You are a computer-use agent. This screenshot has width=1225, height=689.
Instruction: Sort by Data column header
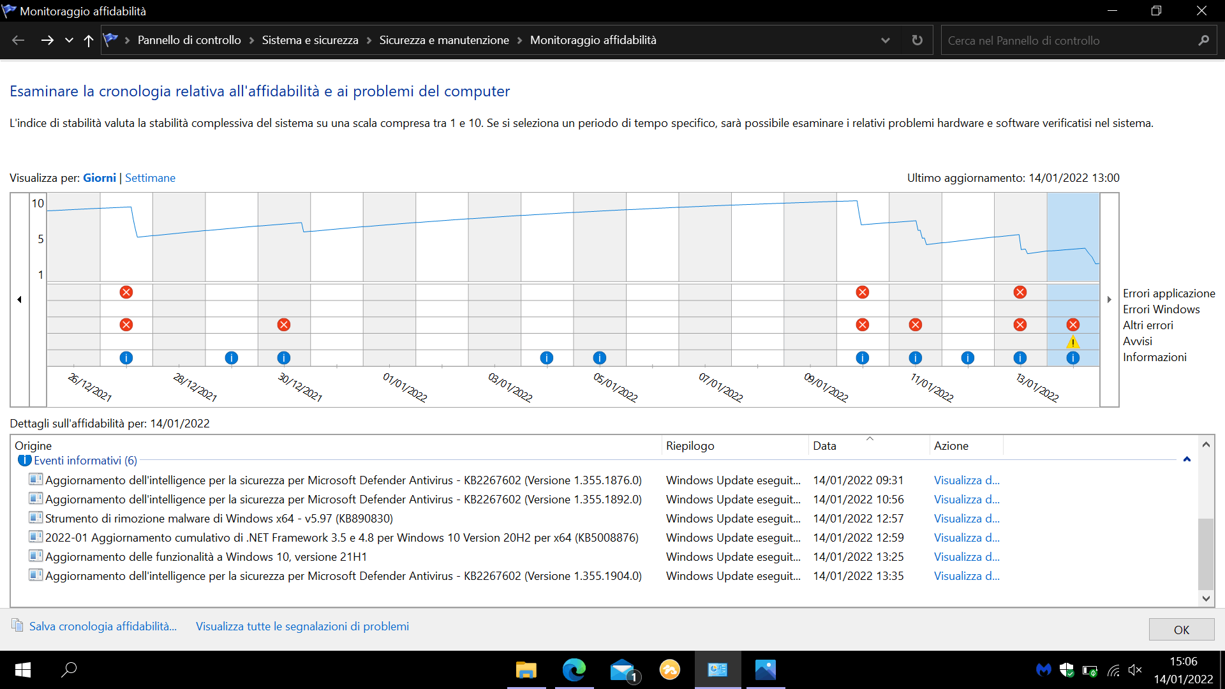869,445
